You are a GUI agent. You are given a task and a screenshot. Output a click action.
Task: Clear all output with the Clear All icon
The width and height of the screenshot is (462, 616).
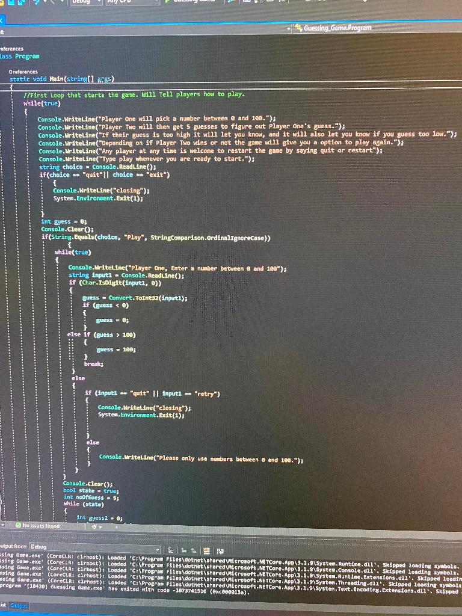[x=207, y=551]
